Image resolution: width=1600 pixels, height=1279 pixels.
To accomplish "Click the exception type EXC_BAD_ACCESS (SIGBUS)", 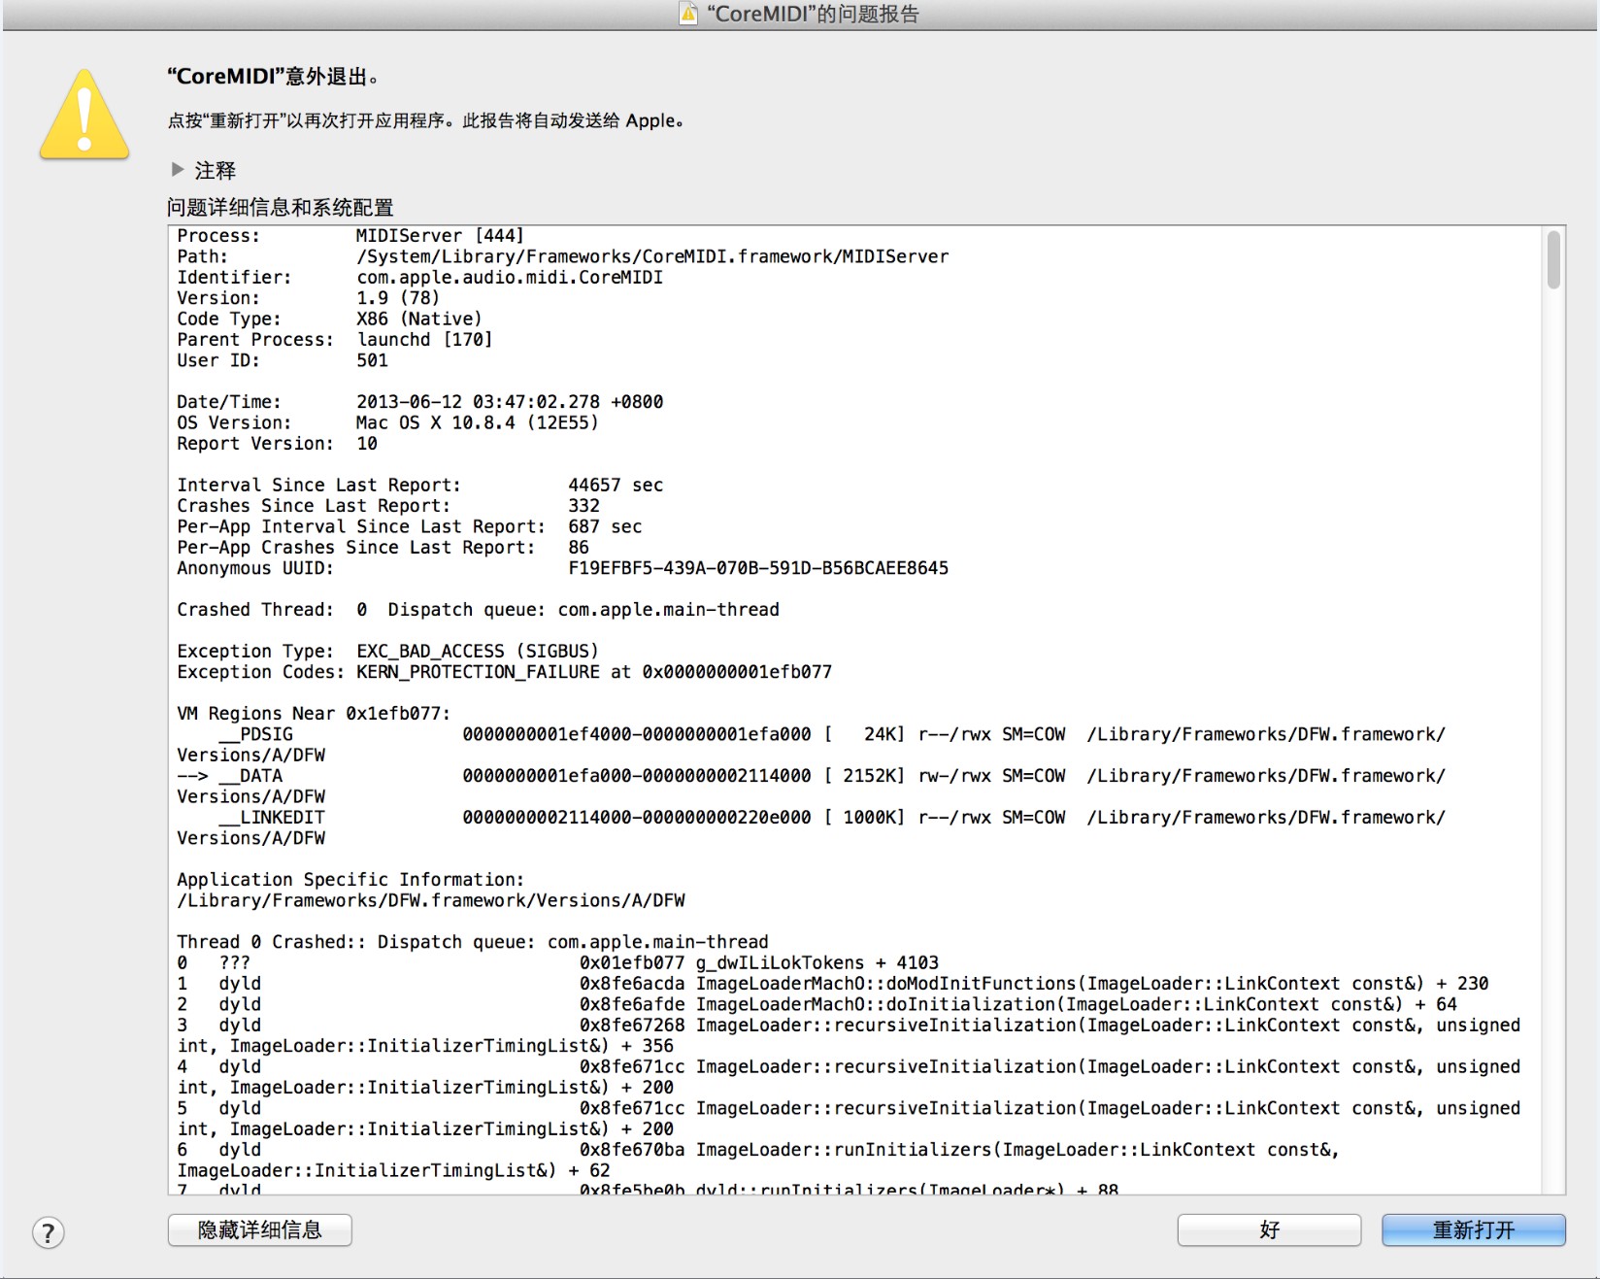I will [478, 652].
